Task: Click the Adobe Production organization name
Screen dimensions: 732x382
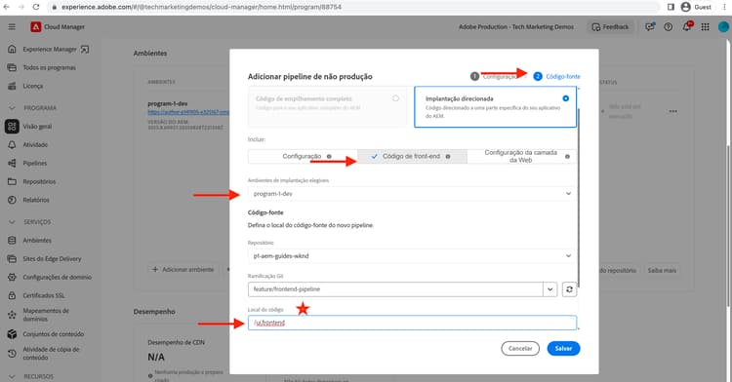Action: [516, 27]
